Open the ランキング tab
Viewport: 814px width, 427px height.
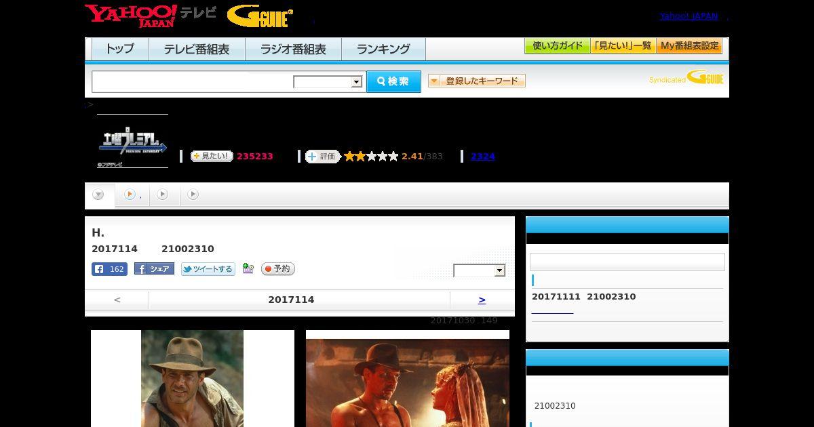[x=383, y=49]
